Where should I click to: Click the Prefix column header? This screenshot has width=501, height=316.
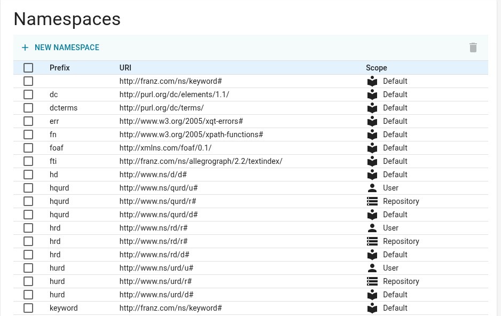click(x=59, y=68)
